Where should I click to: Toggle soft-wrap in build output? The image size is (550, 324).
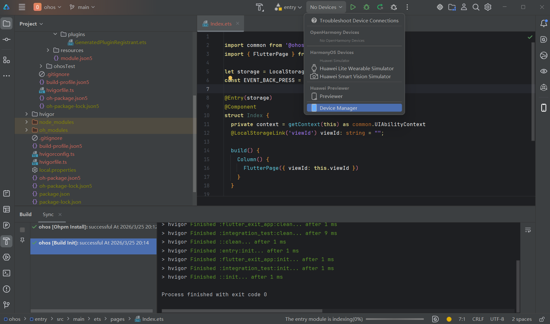[528, 230]
